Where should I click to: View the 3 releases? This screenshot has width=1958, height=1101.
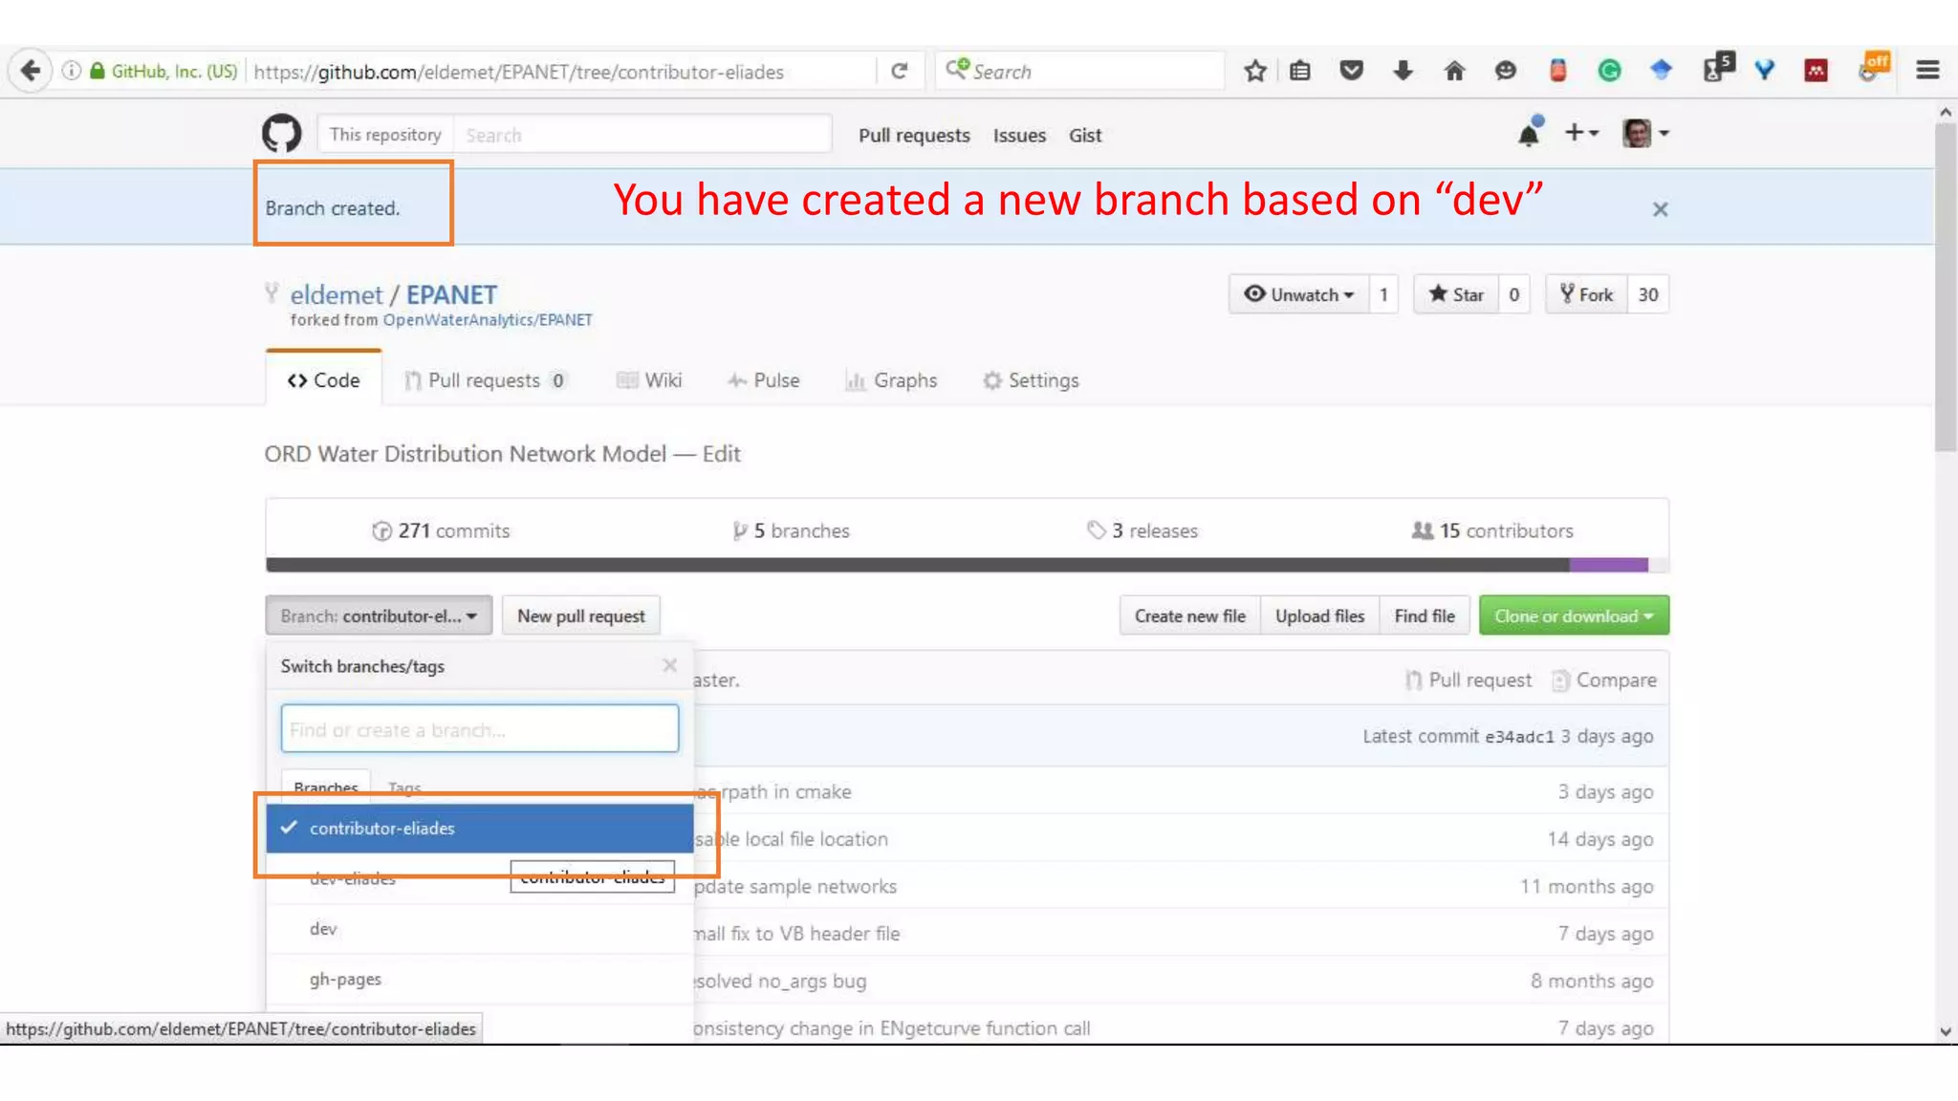[x=1142, y=530]
